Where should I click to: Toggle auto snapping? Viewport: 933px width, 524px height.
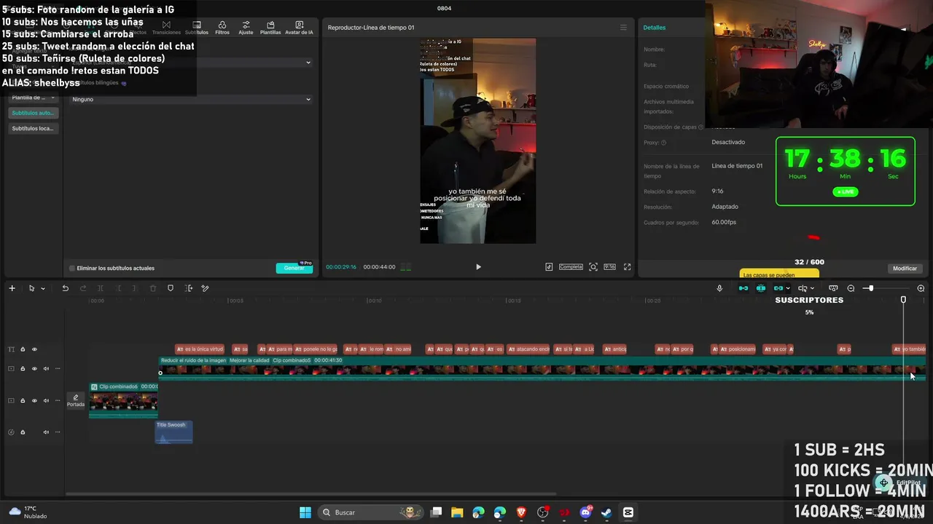[761, 288]
